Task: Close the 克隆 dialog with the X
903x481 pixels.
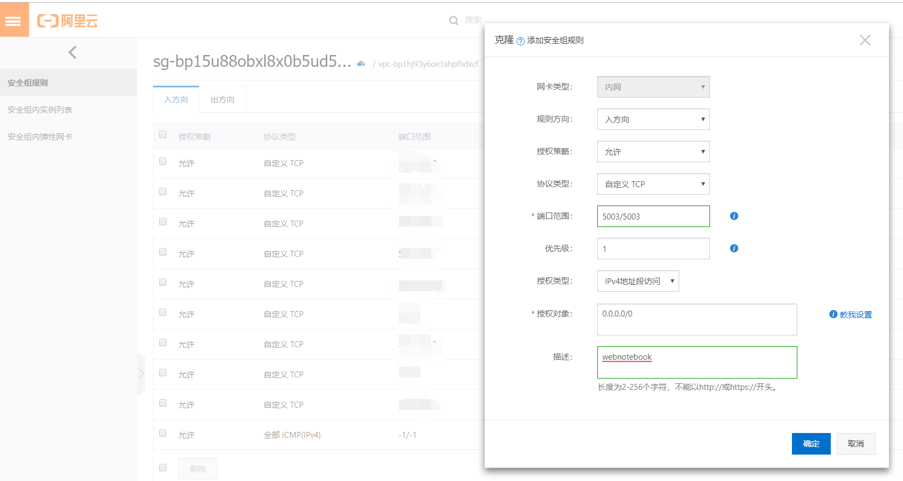Action: (865, 40)
